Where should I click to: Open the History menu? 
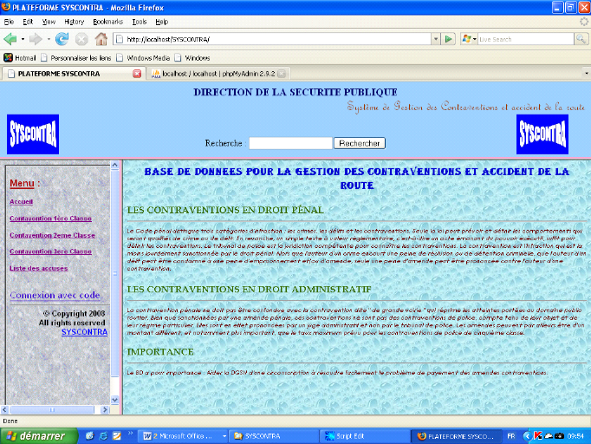[74, 22]
